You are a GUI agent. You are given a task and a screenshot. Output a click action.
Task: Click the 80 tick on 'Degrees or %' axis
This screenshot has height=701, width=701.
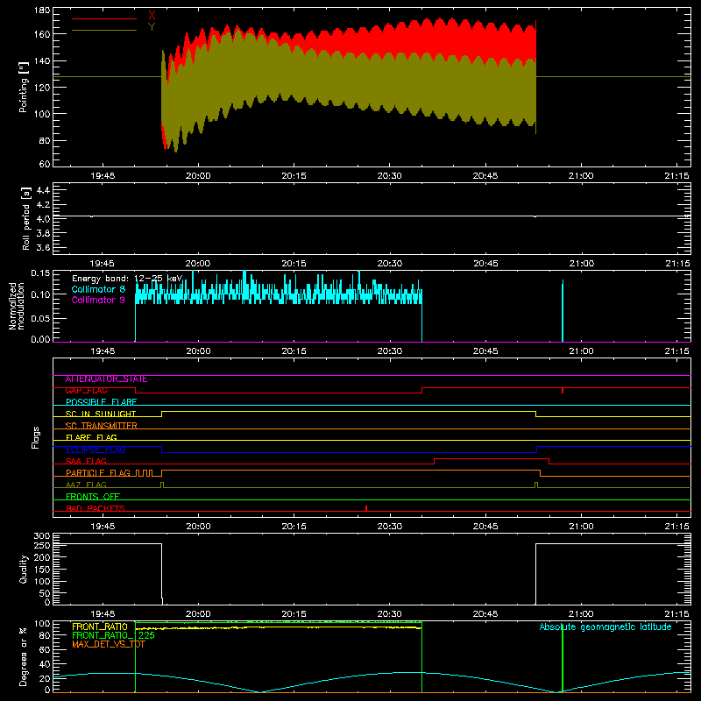click(x=45, y=635)
